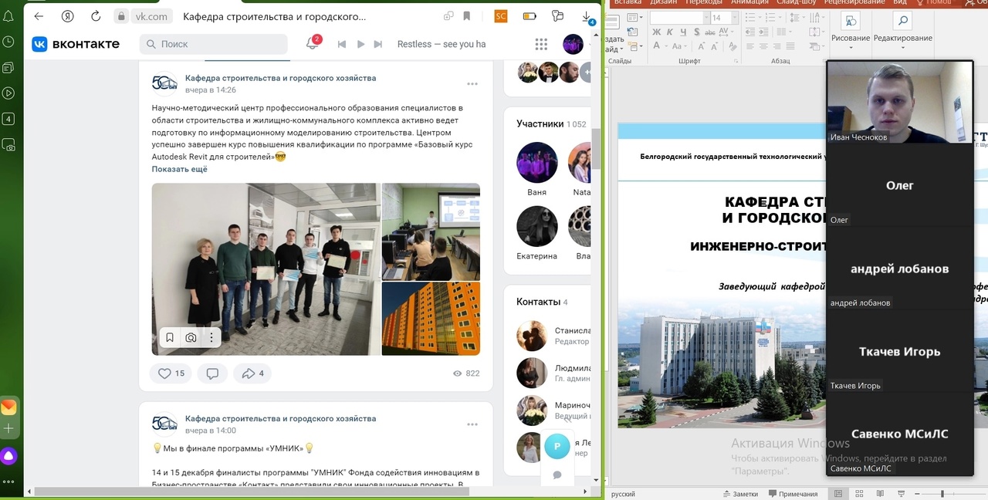The image size is (988, 500).
Task: Open three-dot menu on photo overlay
Action: click(211, 338)
